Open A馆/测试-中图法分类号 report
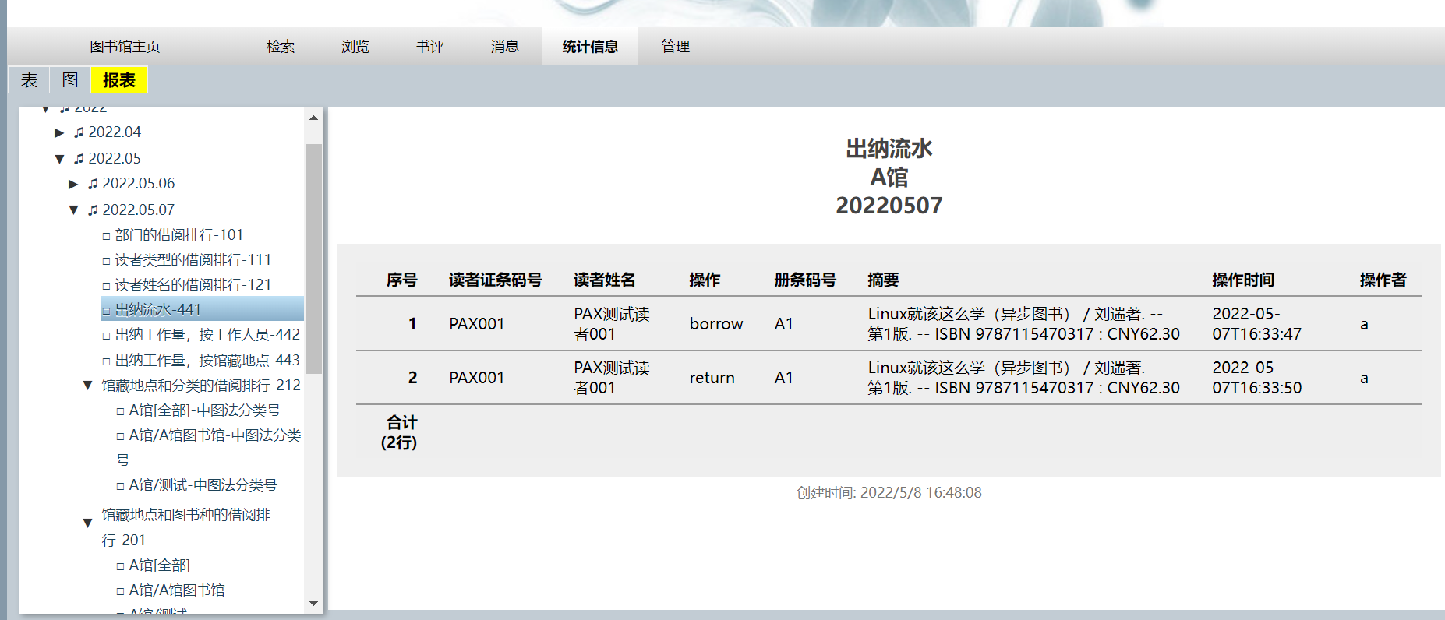The image size is (1445, 620). 203,485
